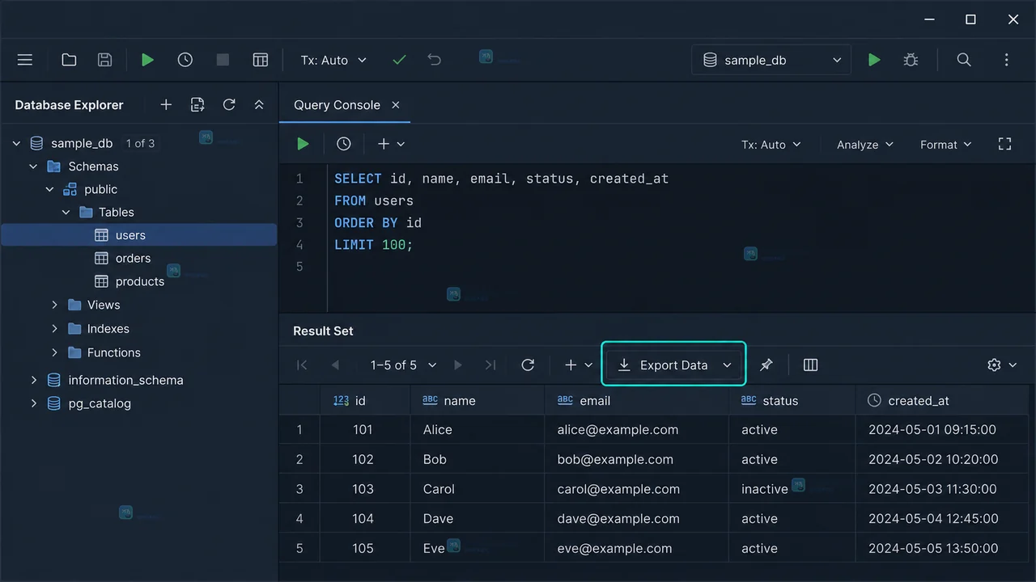This screenshot has width=1036, height=582.
Task: Open the 1–5 of 5 page size dropdown
Action: [403, 365]
